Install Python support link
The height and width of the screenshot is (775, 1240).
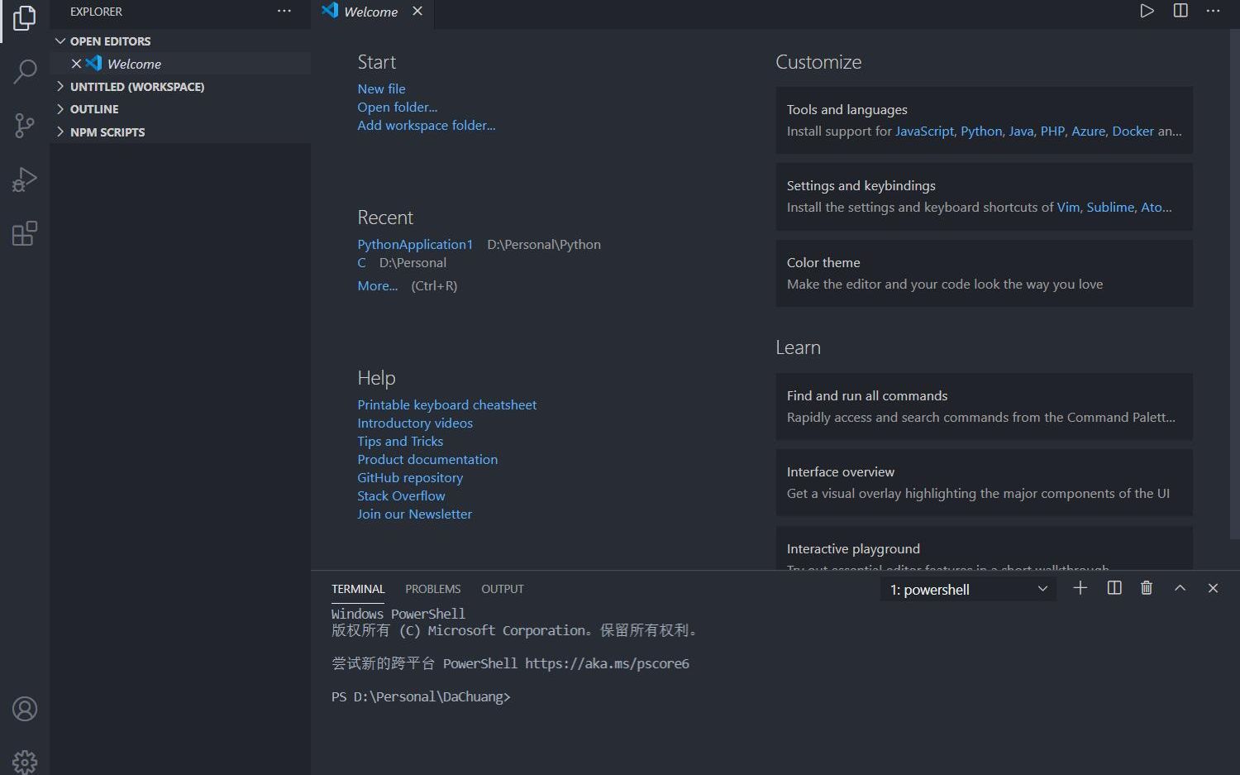point(981,131)
